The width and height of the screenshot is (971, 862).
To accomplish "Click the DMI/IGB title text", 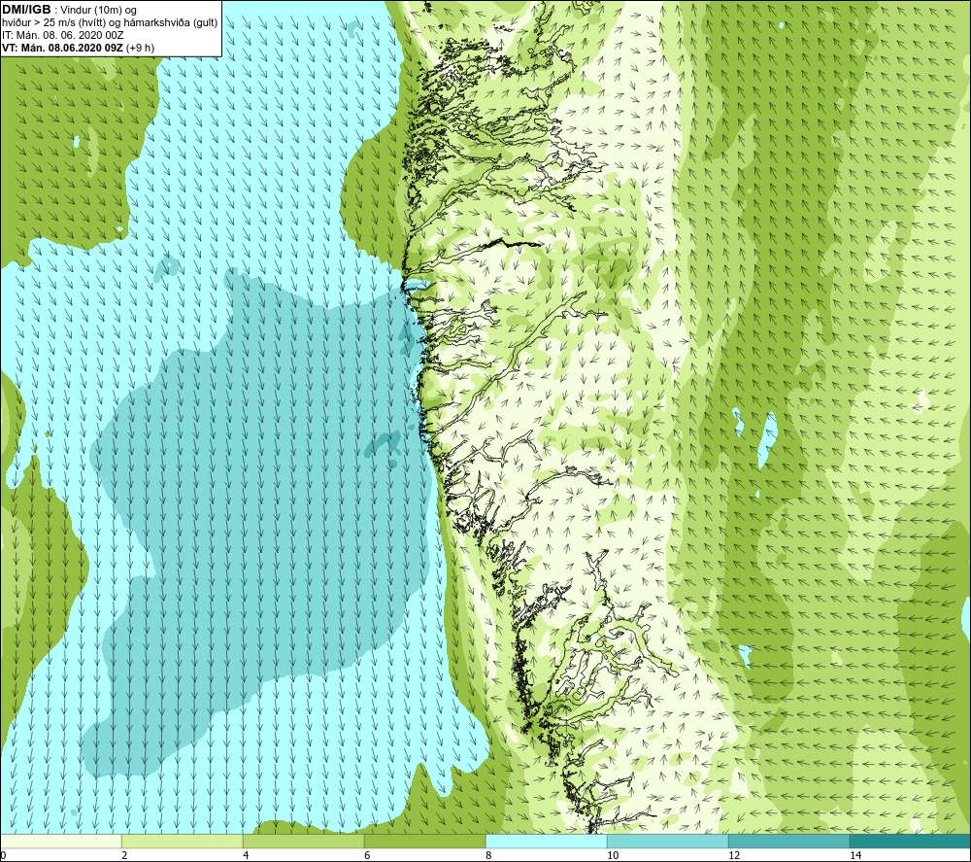I will pos(26,10).
